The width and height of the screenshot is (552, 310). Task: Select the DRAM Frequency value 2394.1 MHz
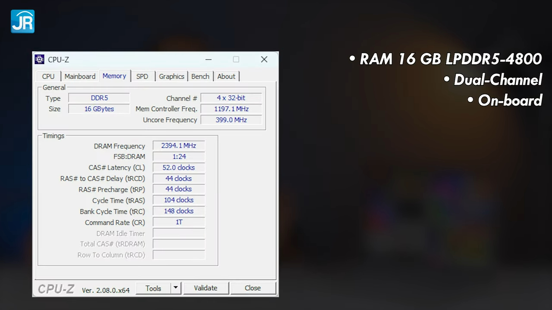tap(179, 146)
